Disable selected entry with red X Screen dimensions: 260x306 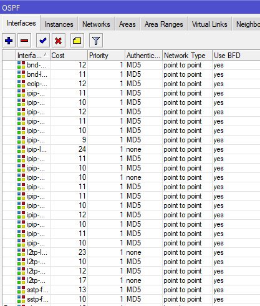point(59,41)
